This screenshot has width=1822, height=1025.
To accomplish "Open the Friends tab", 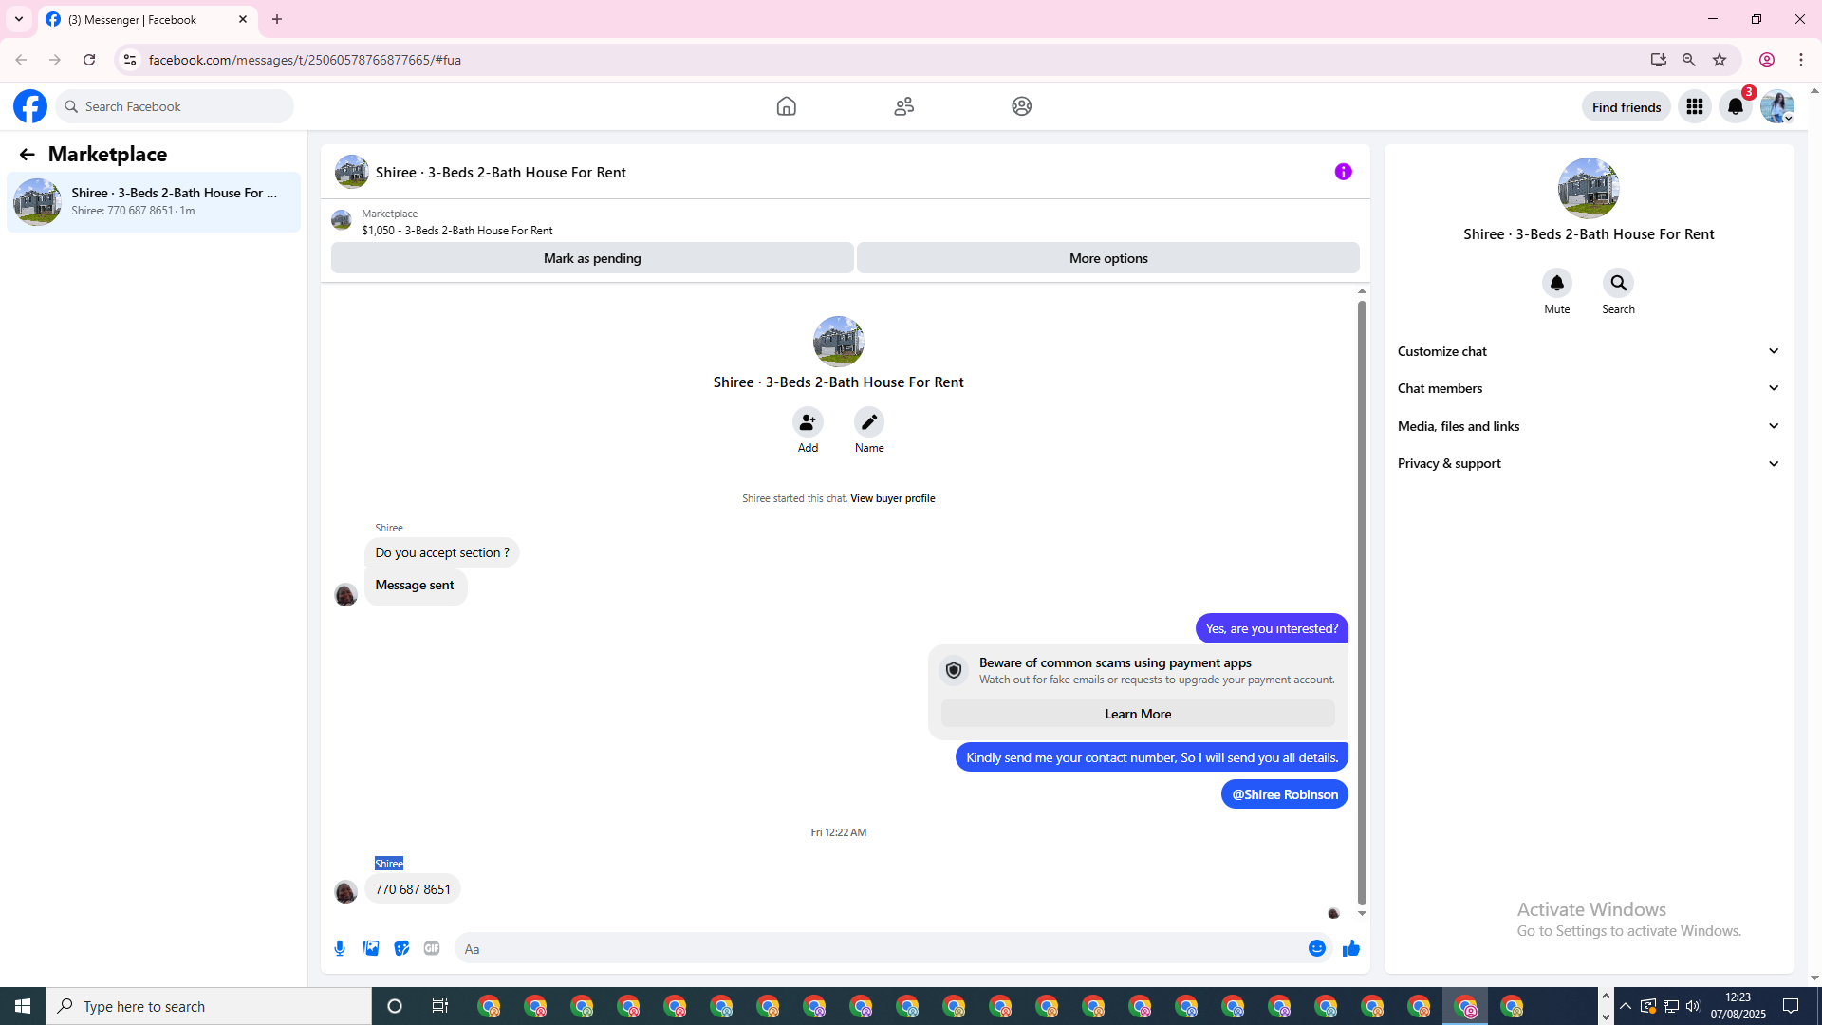I will pyautogui.click(x=903, y=106).
